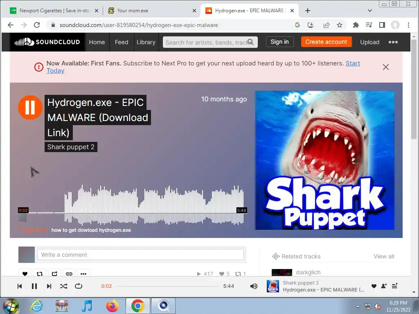Open the next-up queue icon
419x314 pixels.
coord(395,286)
